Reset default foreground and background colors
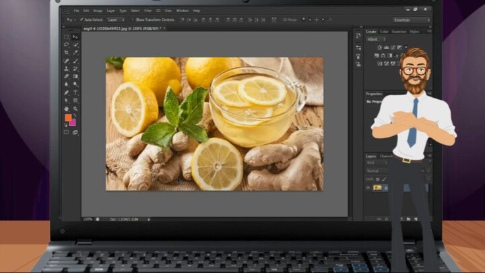Image resolution: width=485 pixels, height=273 pixels. tap(66, 125)
